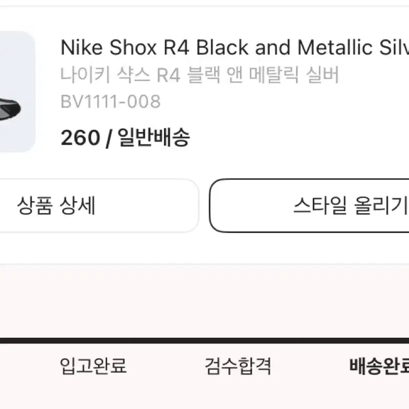Click the Nike Shox R4 Black product title
The height and width of the screenshot is (409, 409).
235,48
